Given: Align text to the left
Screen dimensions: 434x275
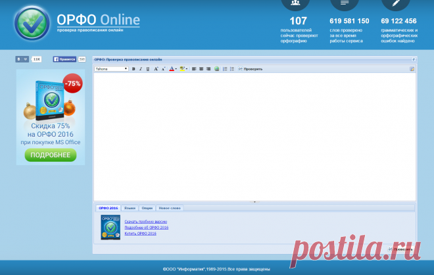Looking at the screenshot, I should (195, 68).
